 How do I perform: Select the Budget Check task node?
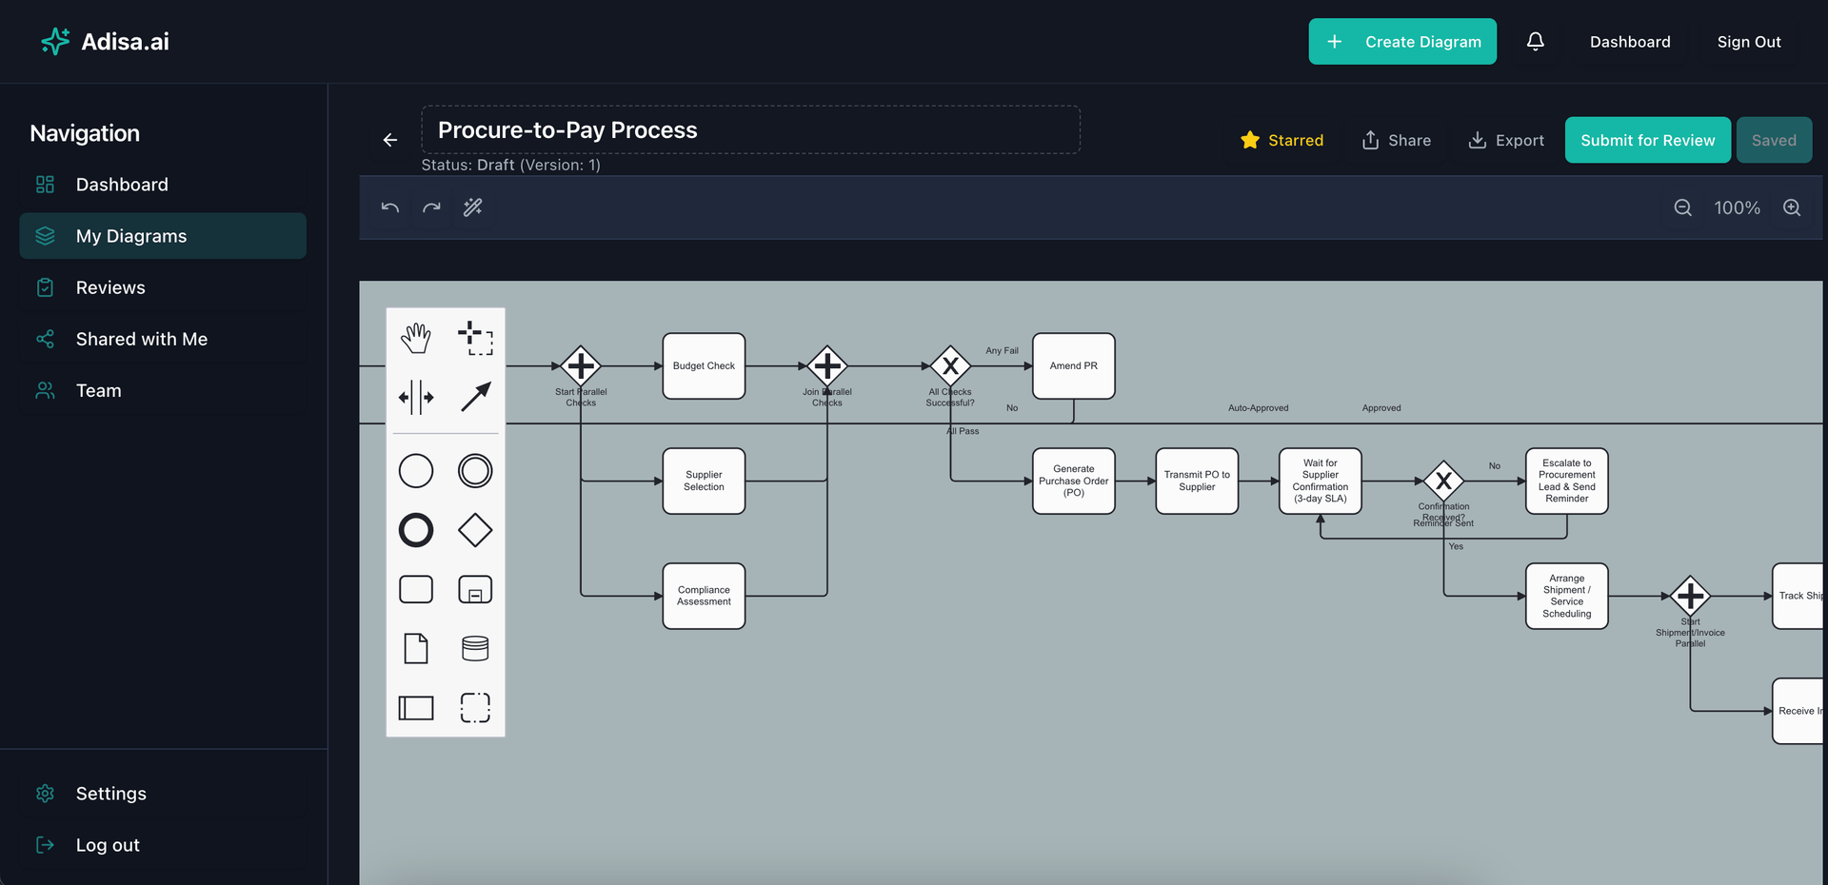[704, 365]
